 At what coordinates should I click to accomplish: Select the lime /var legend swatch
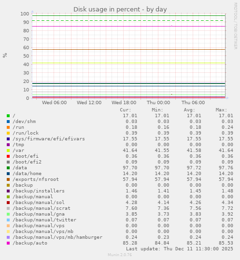coord(8,151)
